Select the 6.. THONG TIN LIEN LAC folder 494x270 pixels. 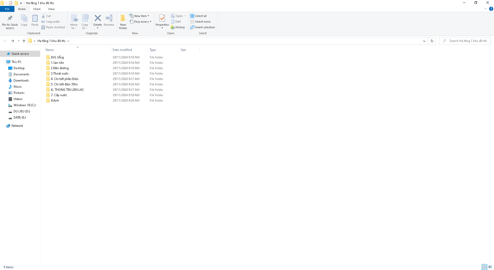(x=67, y=90)
